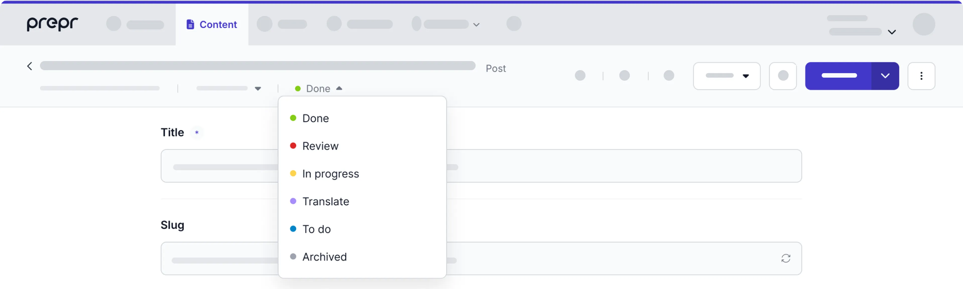963x289 pixels.
Task: Click the prepr logo
Action: click(x=52, y=24)
